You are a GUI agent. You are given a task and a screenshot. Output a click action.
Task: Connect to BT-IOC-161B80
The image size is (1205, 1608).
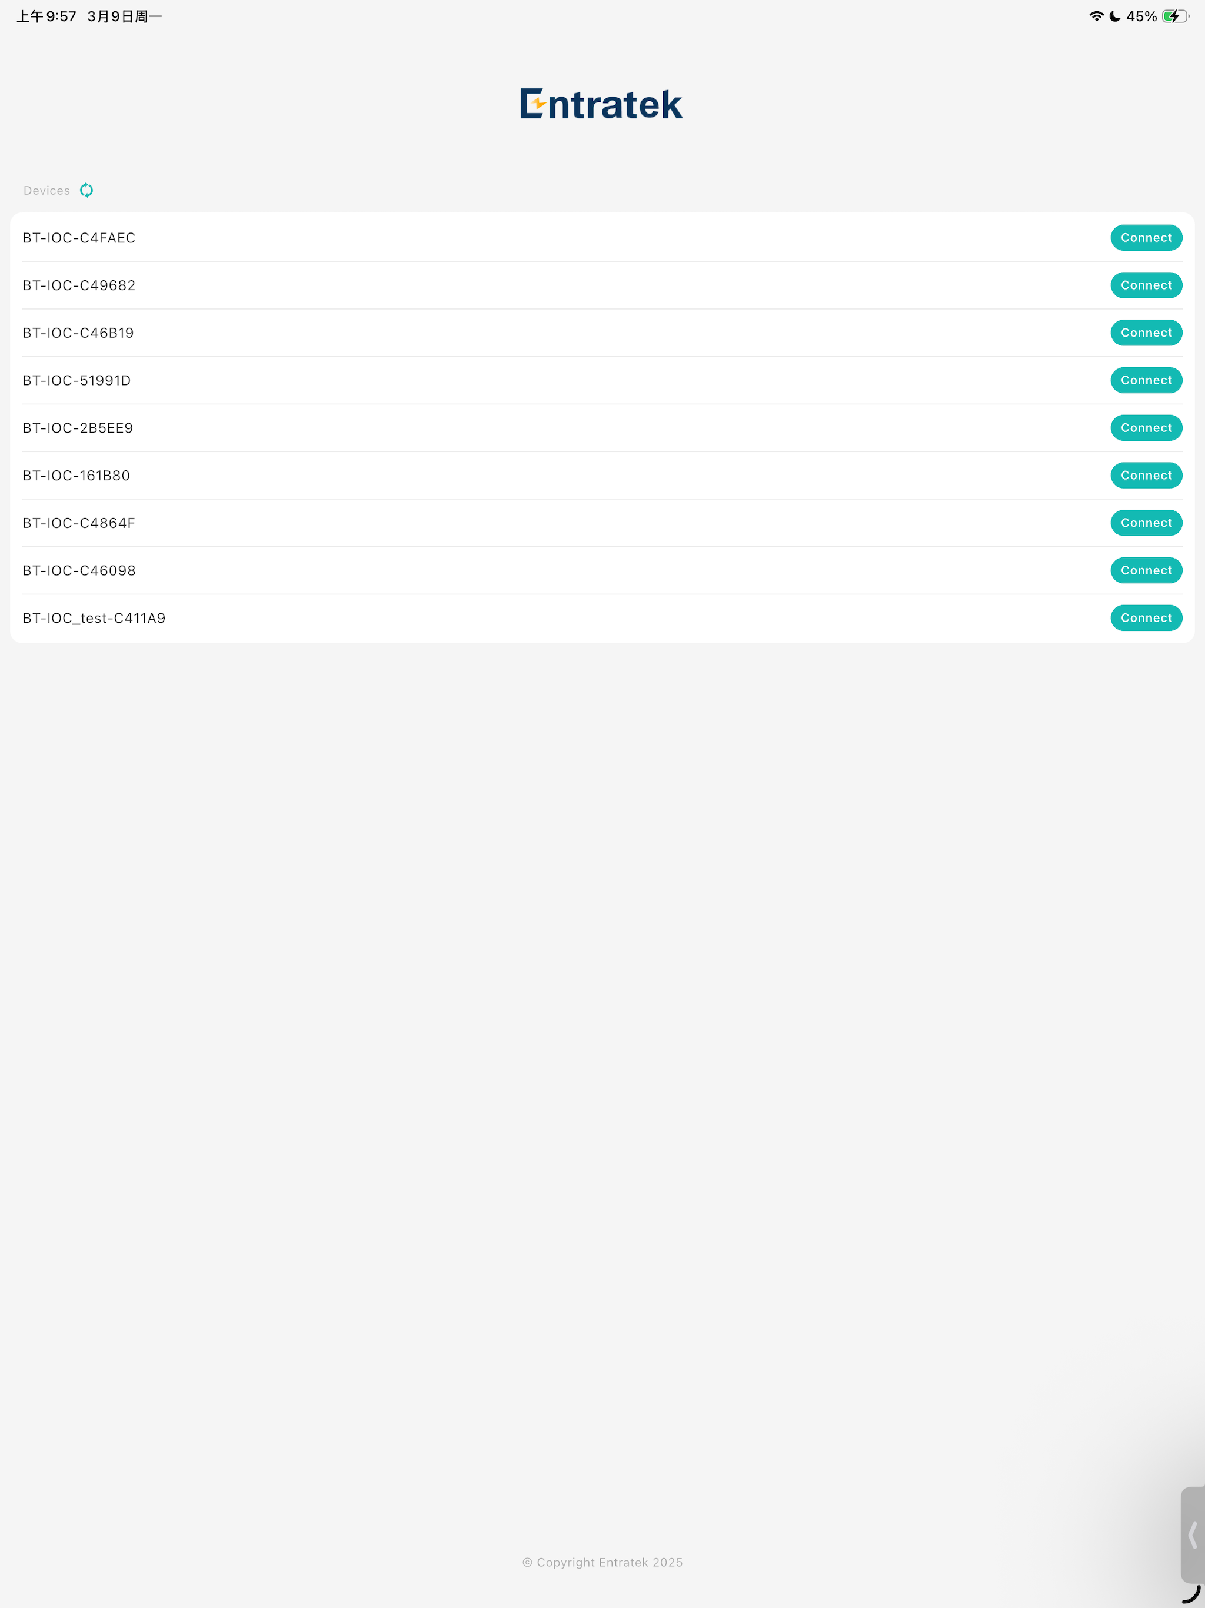pyautogui.click(x=1146, y=476)
